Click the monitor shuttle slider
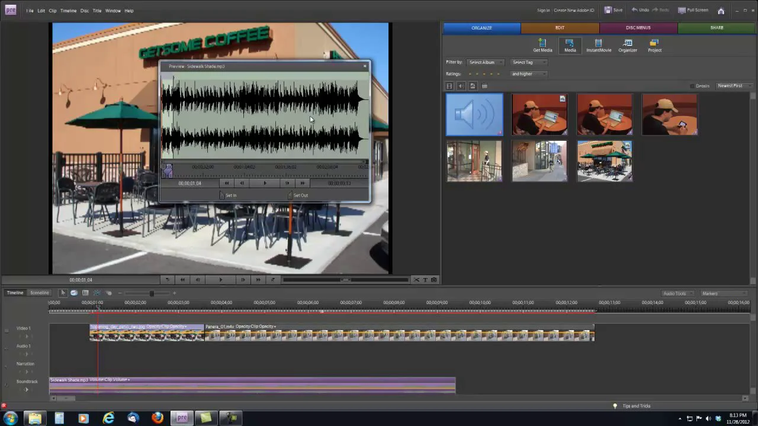 (x=345, y=280)
